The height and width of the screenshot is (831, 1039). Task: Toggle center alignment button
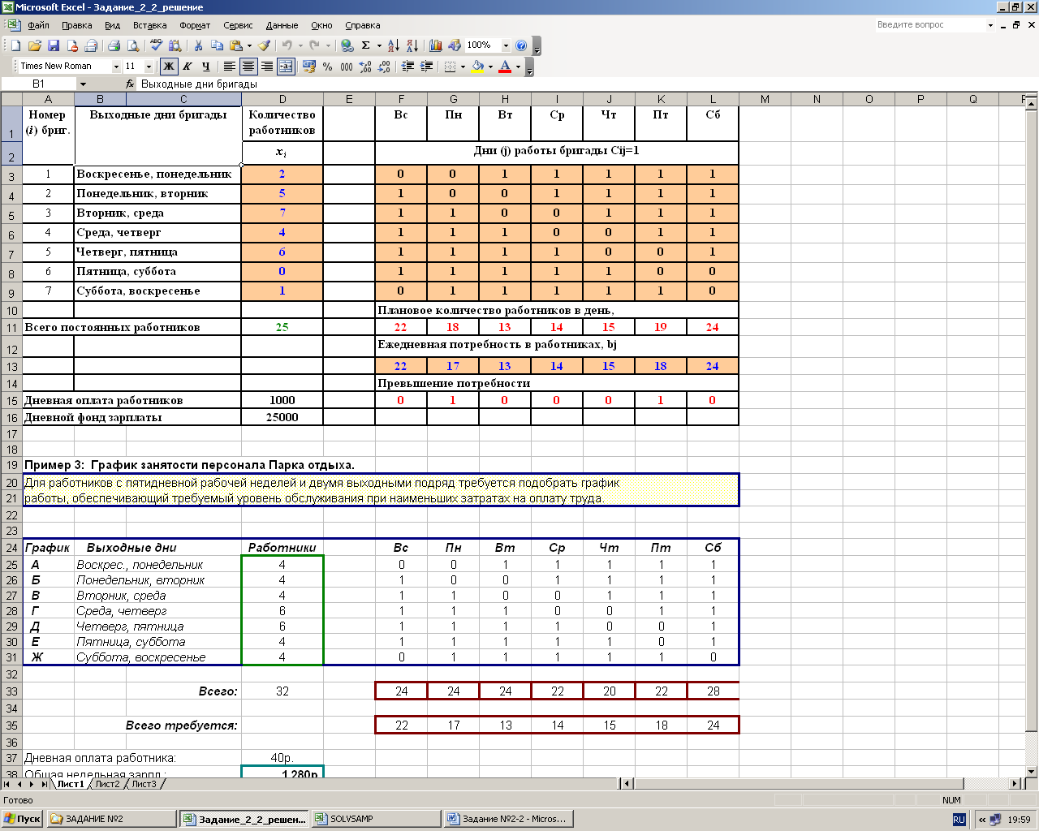(248, 67)
